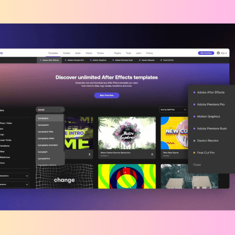Select Final Cut Pro in subnav bar
This screenshot has width=235, height=235.
pyautogui.click(x=167, y=60)
